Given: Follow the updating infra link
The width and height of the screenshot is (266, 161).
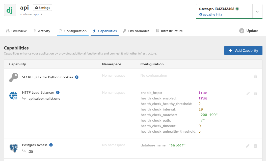Looking at the screenshot, I should click(x=212, y=15).
